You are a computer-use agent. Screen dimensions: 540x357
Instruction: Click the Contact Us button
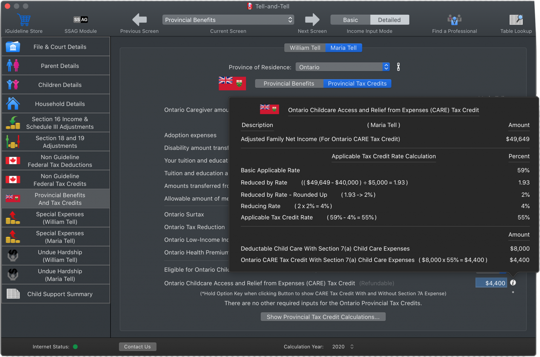(x=137, y=347)
